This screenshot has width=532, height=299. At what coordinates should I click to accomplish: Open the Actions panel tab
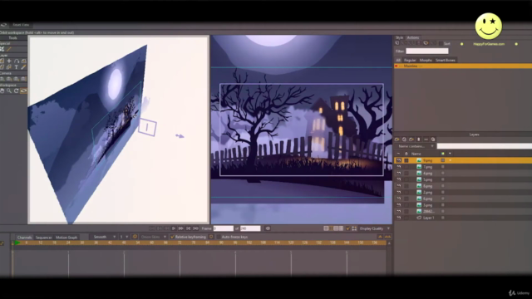pyautogui.click(x=413, y=37)
